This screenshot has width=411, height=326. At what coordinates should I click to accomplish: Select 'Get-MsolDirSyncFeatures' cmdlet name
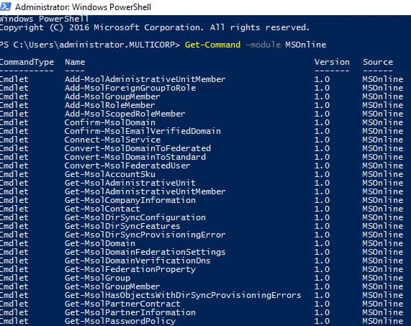[x=122, y=227]
